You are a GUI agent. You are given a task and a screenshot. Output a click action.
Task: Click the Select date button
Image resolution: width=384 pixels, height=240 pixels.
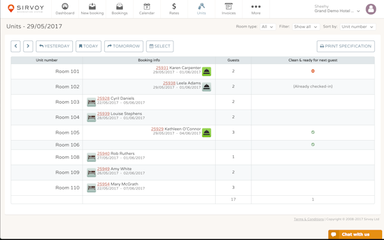(160, 46)
